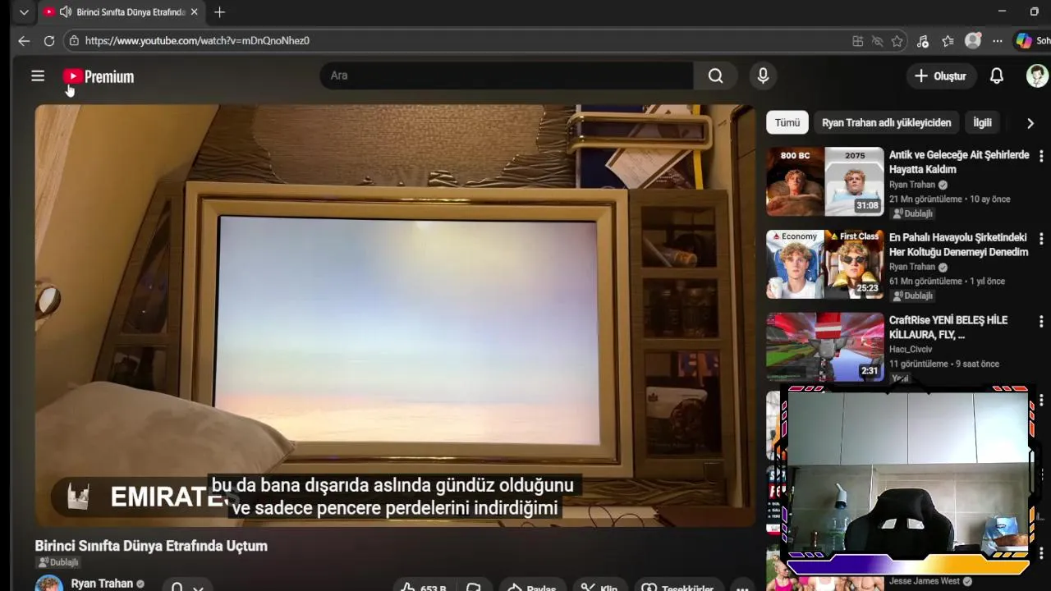Screen dimensions: 1051x591
Task: Click Dublajlı badge under main video title
Action: coord(57,562)
